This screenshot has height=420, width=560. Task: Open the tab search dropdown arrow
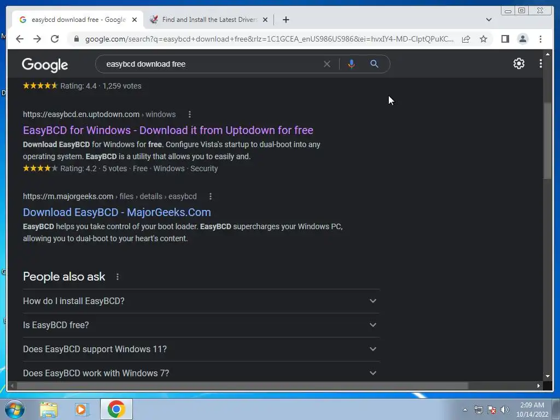pos(489,20)
